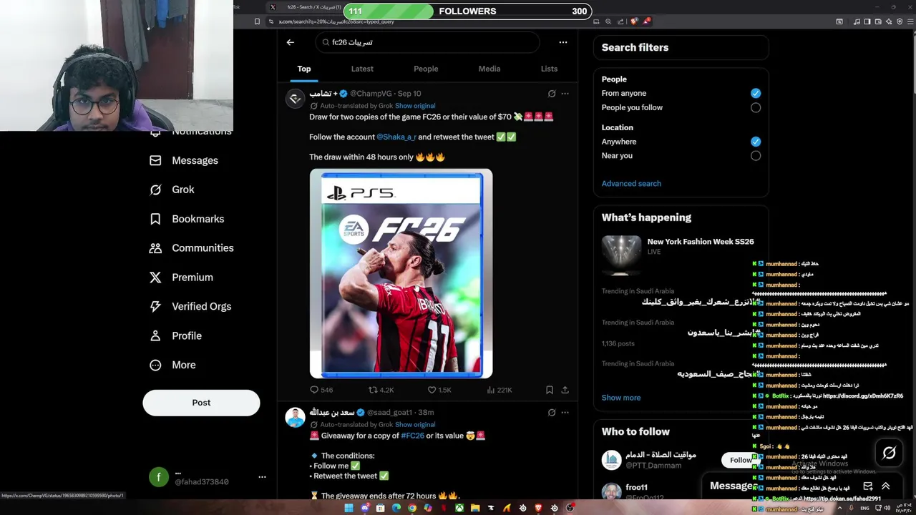Reply to the ChampVG giveaway tweet
916x515 pixels.
click(321, 390)
